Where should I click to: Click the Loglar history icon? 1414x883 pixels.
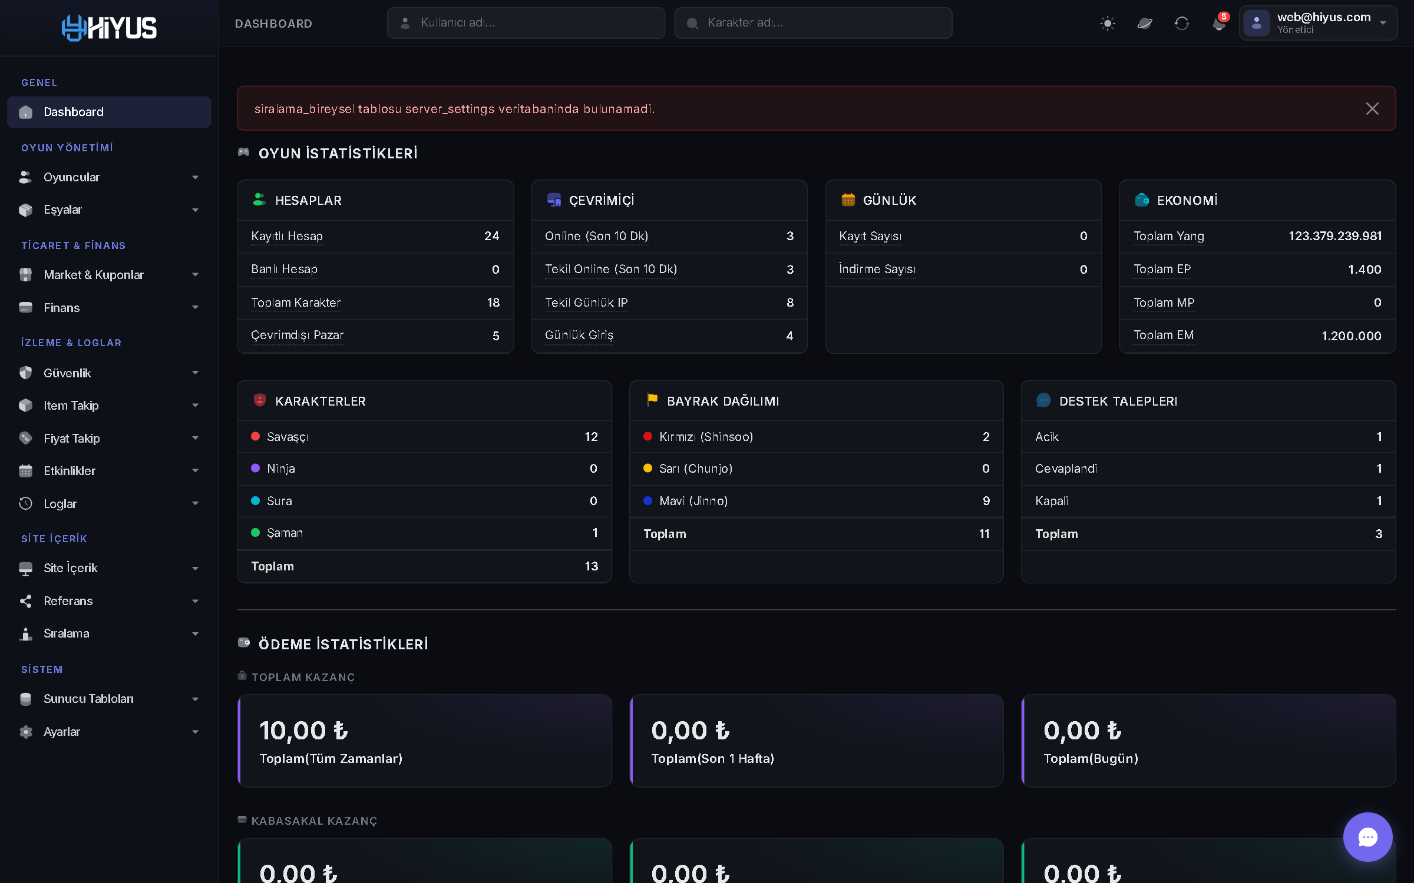pos(26,503)
